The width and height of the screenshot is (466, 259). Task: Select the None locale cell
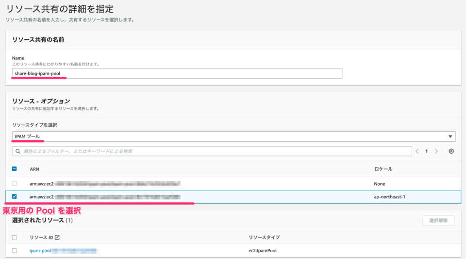pos(379,184)
